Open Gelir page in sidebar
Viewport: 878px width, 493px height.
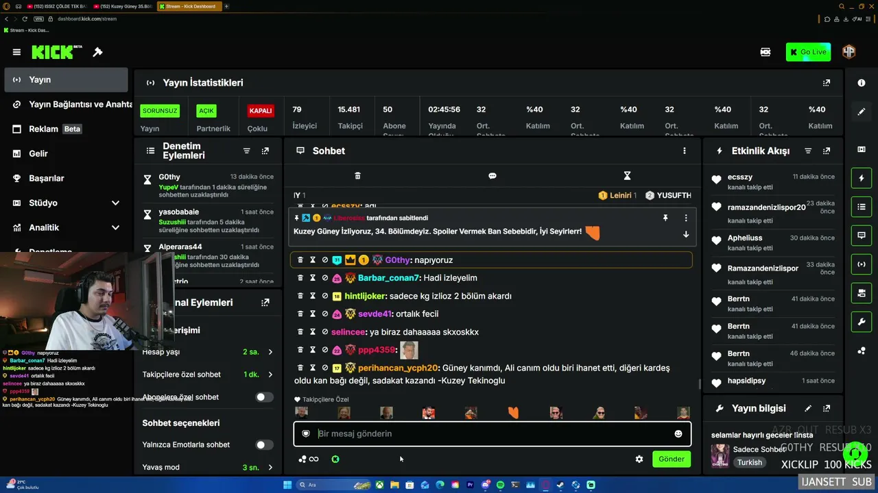pos(65,154)
